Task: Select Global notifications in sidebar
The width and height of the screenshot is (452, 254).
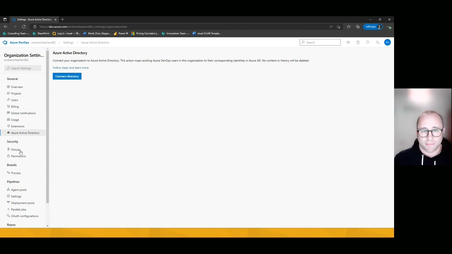Action: (x=23, y=113)
